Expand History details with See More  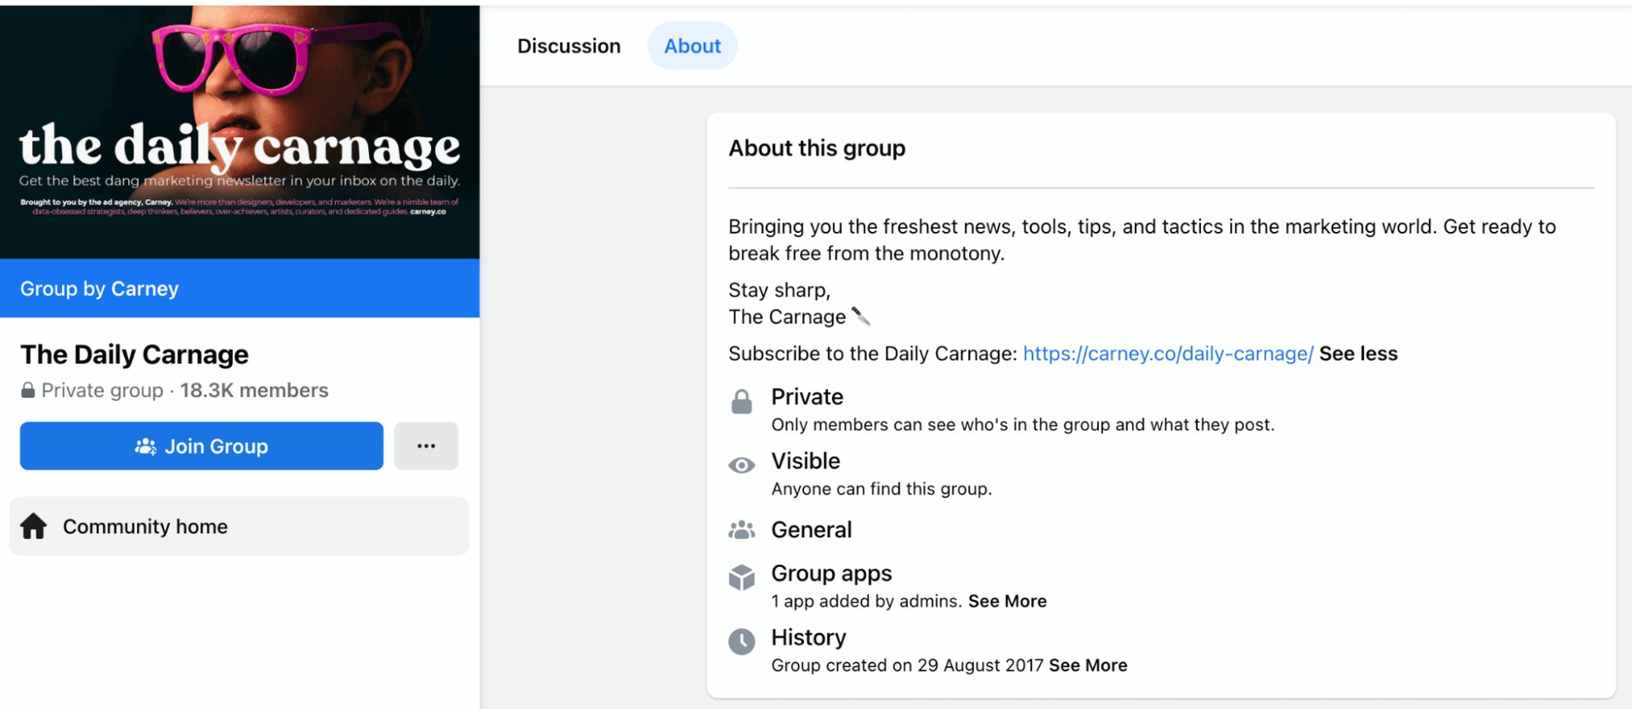click(x=1087, y=666)
